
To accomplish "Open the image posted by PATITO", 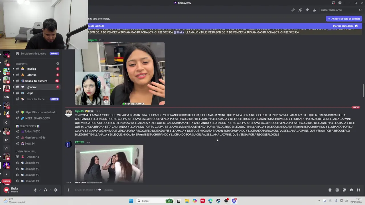I will (x=109, y=164).
